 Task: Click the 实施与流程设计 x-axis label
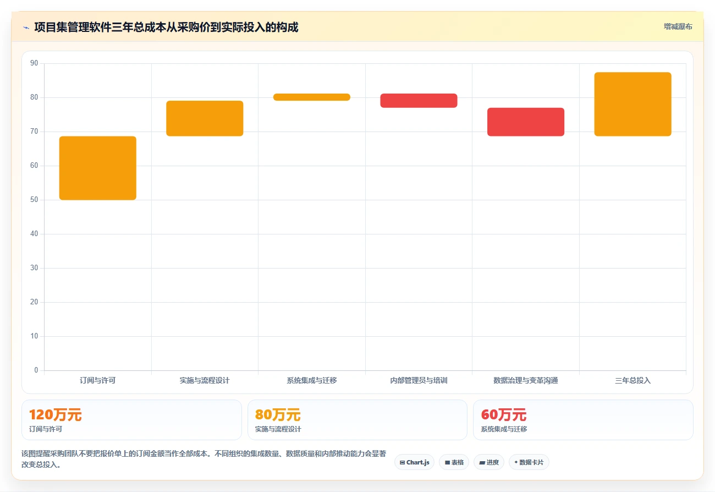click(205, 380)
